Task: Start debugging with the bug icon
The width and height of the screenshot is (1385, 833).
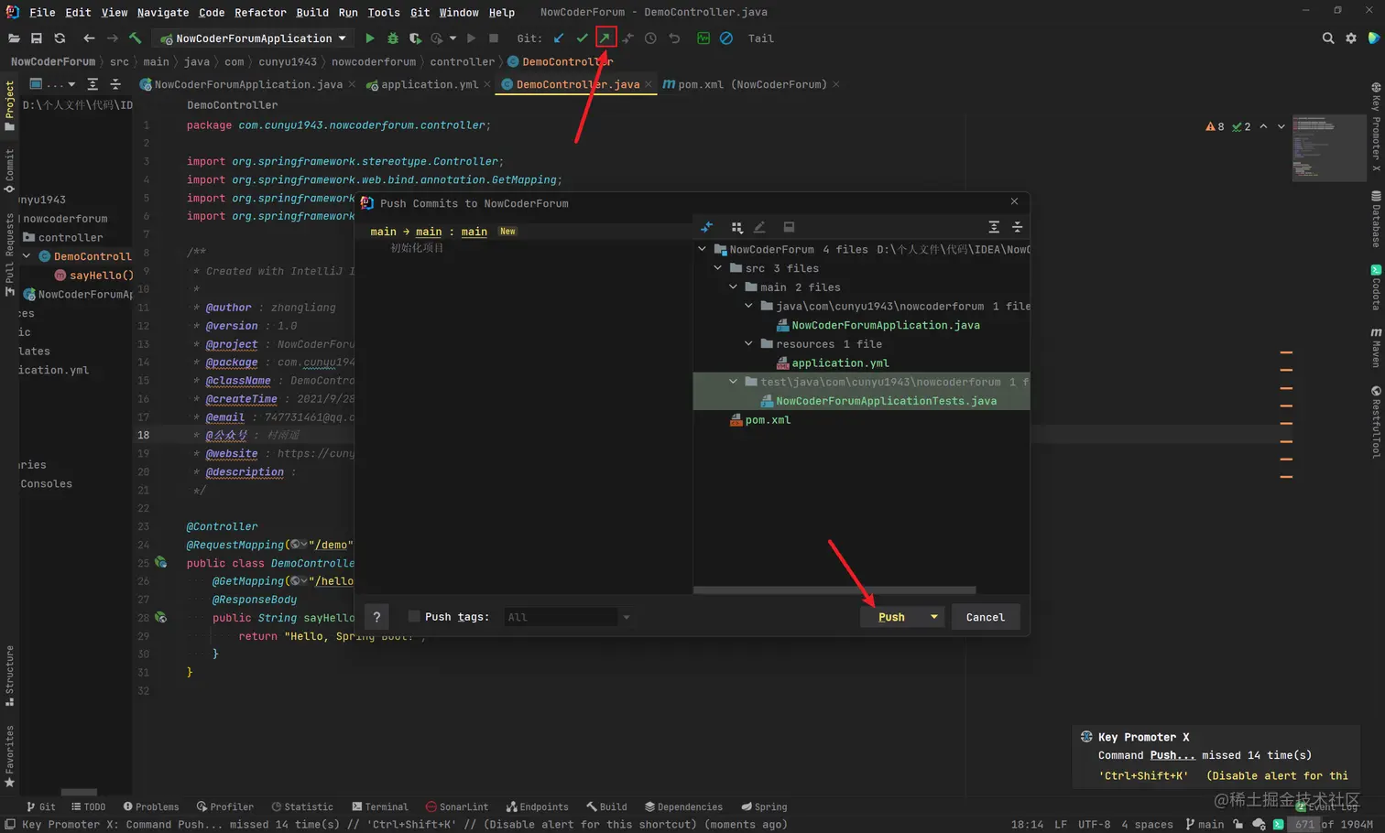Action: click(393, 38)
